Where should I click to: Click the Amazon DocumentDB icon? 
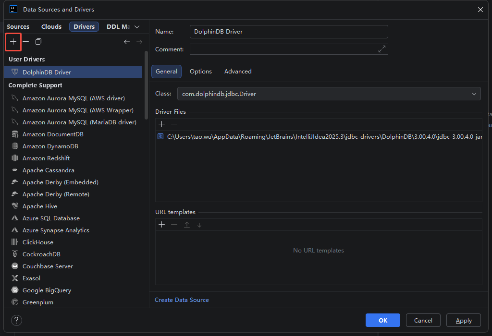tap(15, 134)
